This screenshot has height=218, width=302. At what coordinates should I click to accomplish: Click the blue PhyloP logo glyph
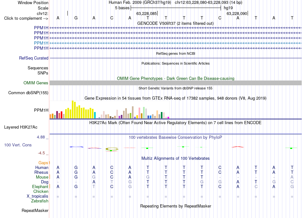point(76,147)
